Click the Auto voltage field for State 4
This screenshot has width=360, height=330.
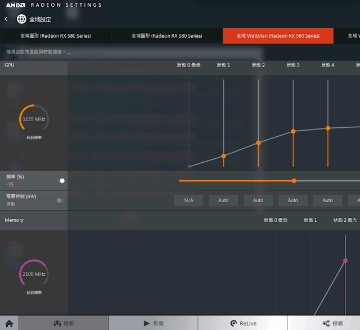[327, 200]
